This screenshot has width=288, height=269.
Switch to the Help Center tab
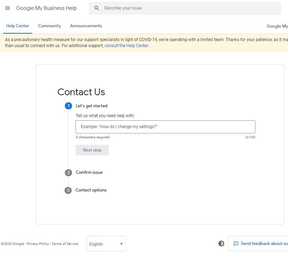[x=18, y=26]
